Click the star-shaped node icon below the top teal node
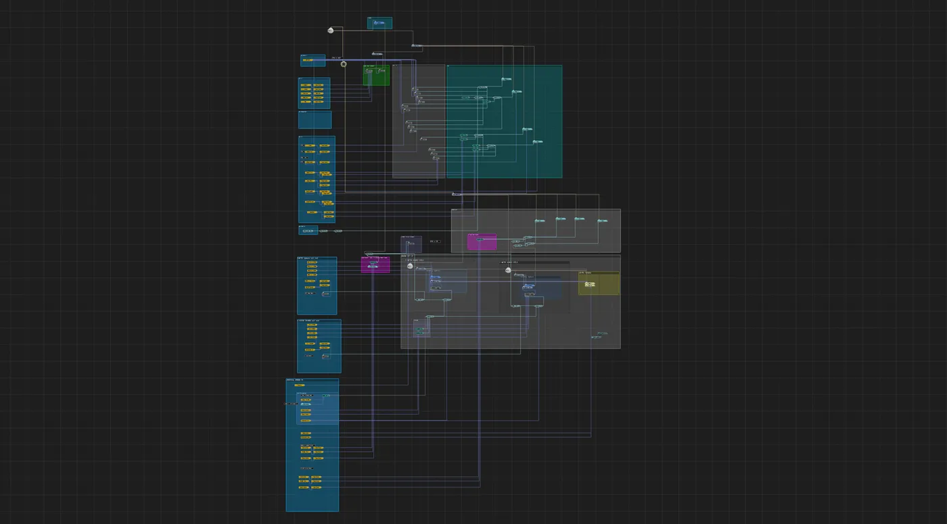 click(x=344, y=63)
